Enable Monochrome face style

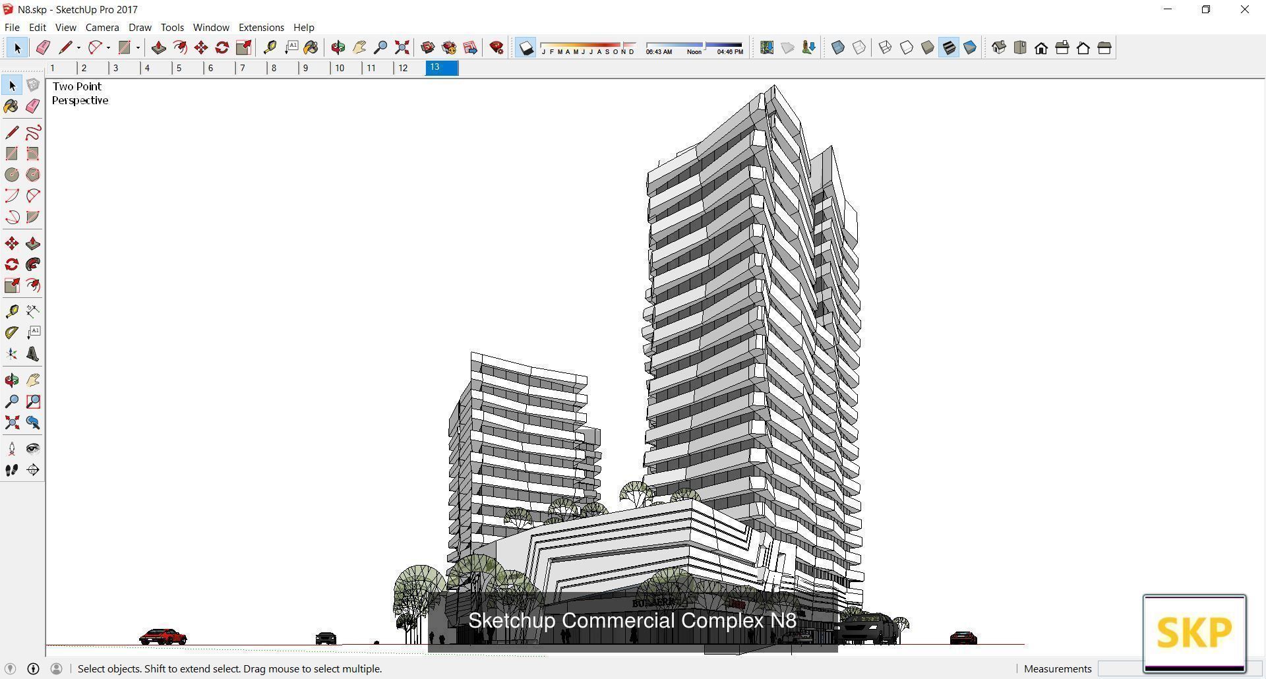969,47
